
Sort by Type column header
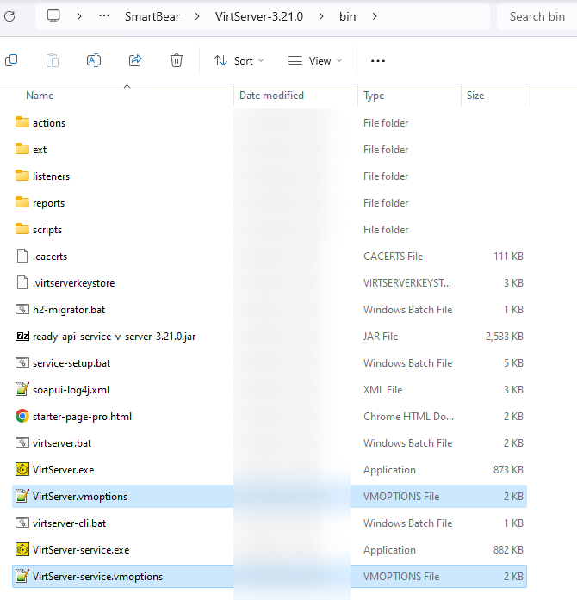pyautogui.click(x=374, y=96)
